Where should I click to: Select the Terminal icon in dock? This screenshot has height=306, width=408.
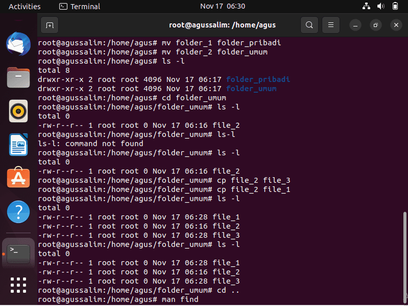18,254
